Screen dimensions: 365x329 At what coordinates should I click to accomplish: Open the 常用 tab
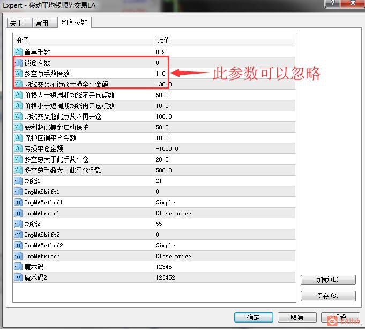coord(44,23)
